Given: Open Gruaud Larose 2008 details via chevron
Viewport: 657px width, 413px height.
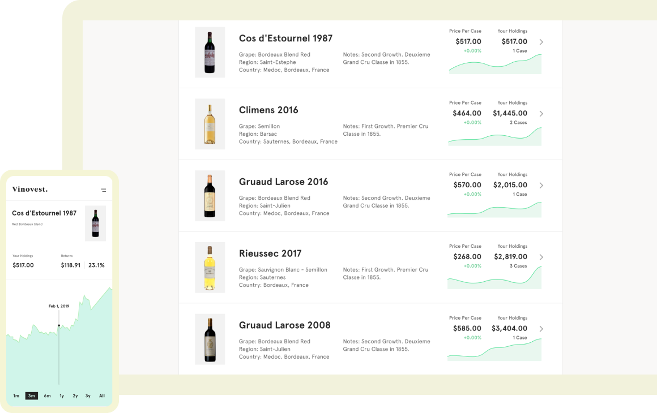Looking at the screenshot, I should click(x=541, y=329).
